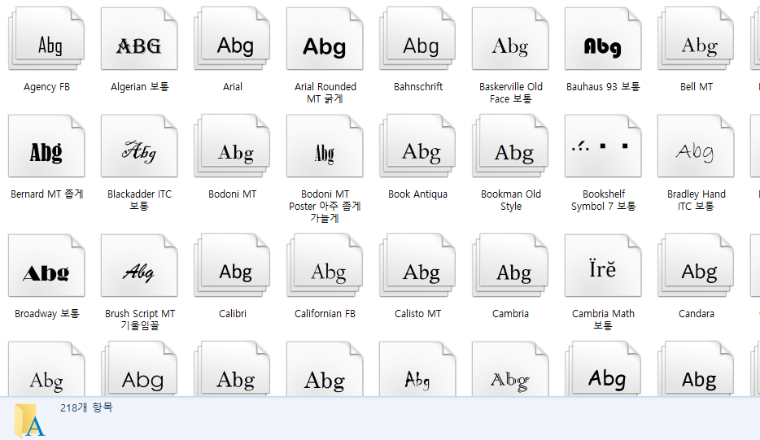The width and height of the screenshot is (760, 440).
Task: Select the Bookshelf Symbol 7 font icon
Action: (x=603, y=146)
